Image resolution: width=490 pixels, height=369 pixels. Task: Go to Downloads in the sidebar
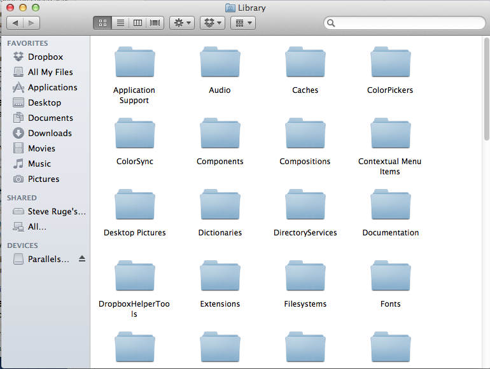click(x=49, y=133)
